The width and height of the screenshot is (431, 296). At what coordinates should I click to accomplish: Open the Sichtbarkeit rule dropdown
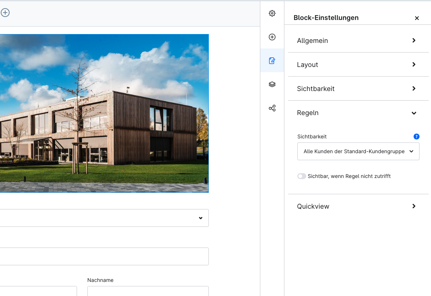point(358,151)
